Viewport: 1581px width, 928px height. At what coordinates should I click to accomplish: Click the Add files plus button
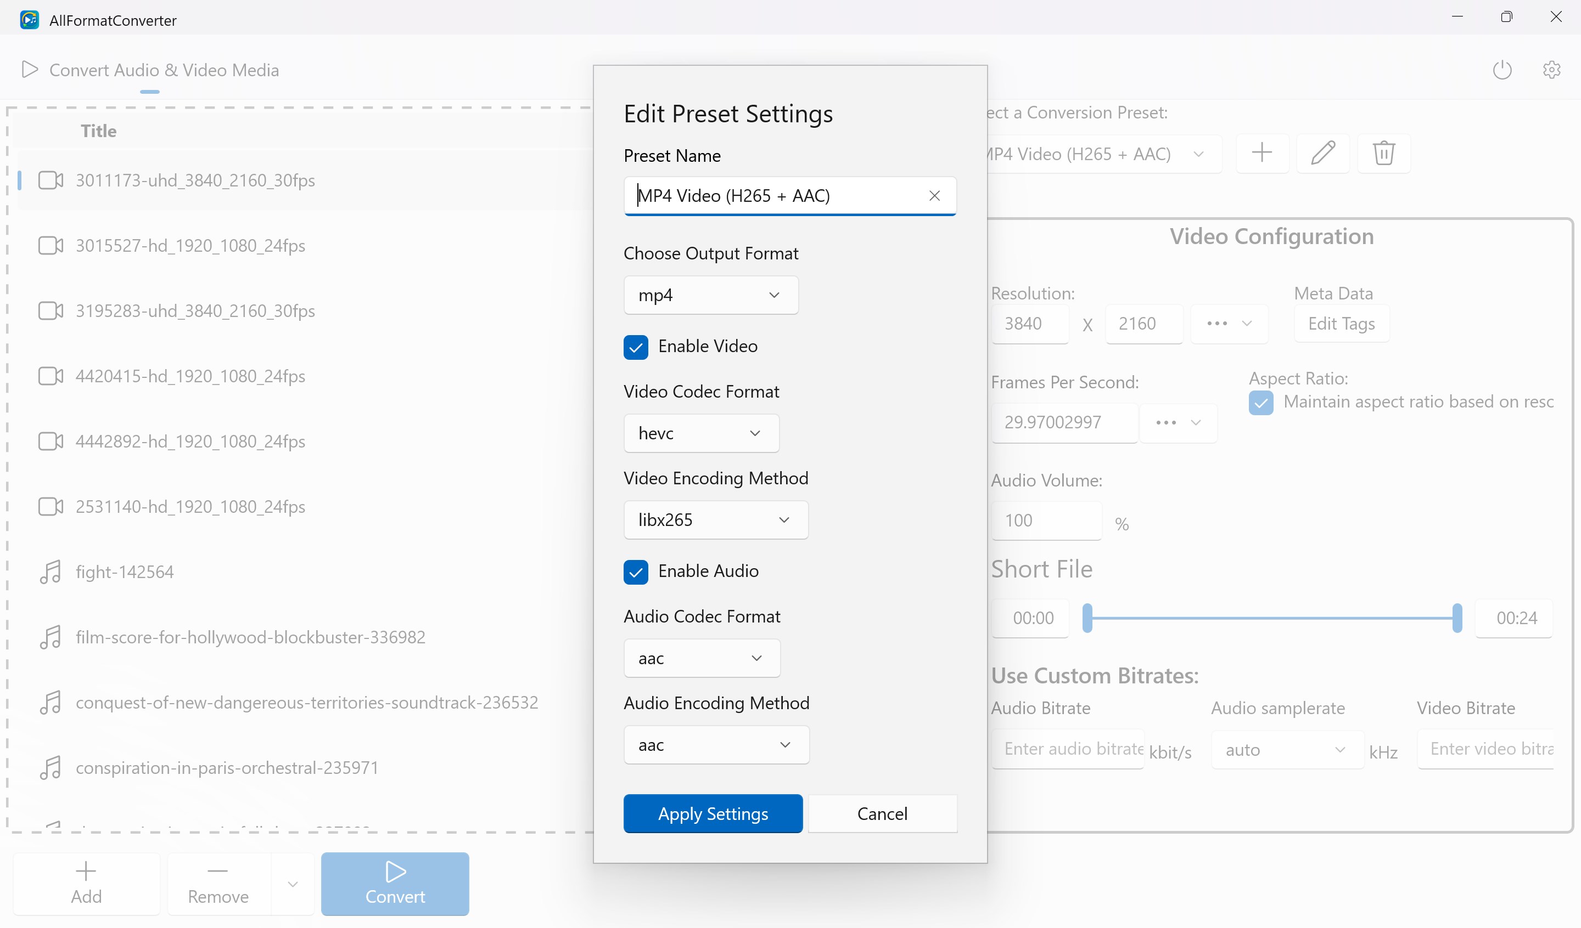[86, 883]
